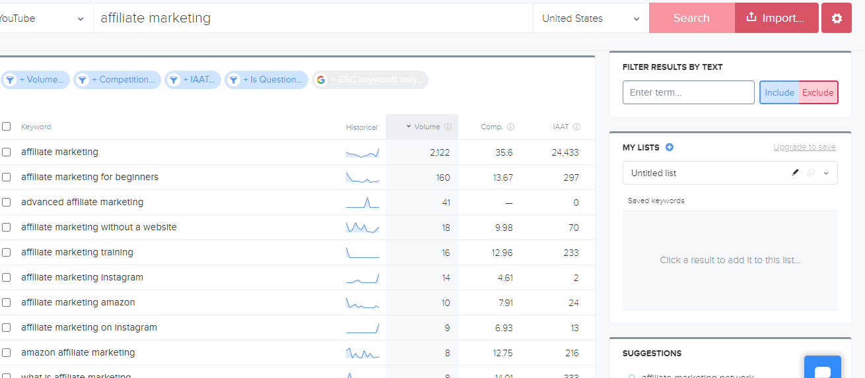Viewport: 865px width, 378px height.
Task: Check the affiliate marketing row checkbox
Action: 7,152
